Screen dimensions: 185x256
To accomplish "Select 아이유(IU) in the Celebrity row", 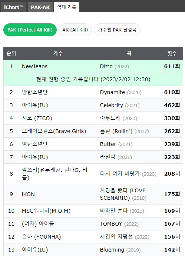I will click(58, 105).
